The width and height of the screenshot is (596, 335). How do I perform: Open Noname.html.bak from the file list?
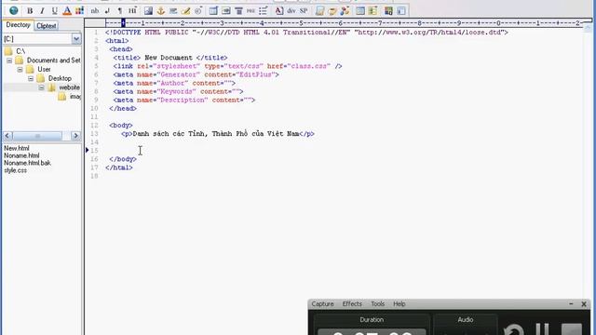tap(27, 163)
